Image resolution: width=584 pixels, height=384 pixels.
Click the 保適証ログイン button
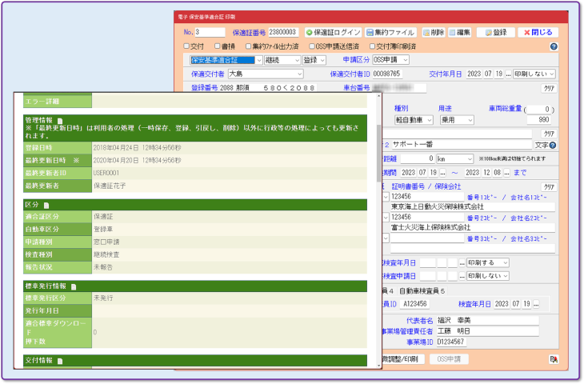pos(333,33)
